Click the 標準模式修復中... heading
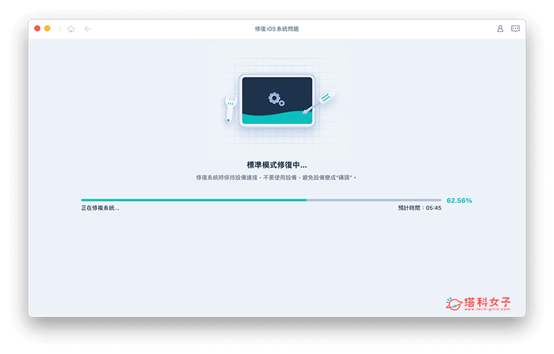Image resolution: width=554 pixels, height=354 pixels. [276, 165]
